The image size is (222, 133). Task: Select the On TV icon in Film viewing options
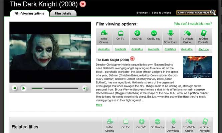pos(121,33)
